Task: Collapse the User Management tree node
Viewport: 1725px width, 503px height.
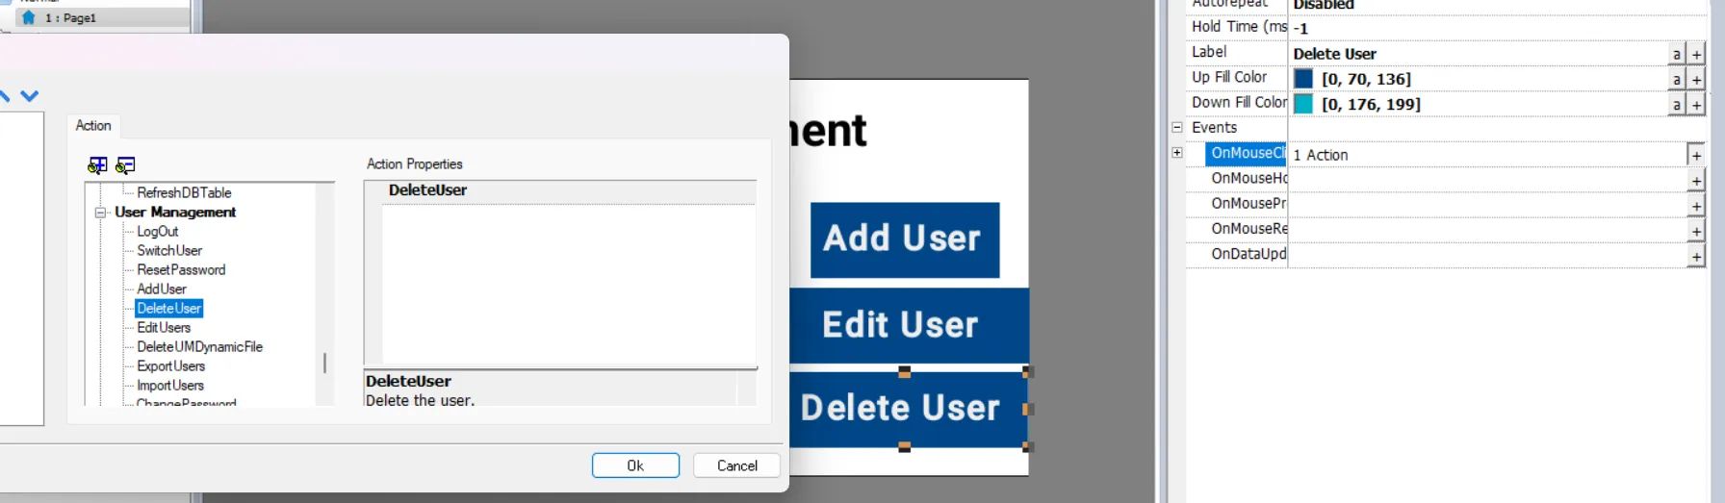Action: pos(100,213)
